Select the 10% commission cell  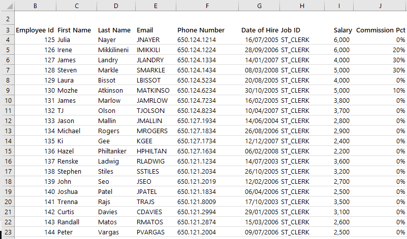(380, 90)
